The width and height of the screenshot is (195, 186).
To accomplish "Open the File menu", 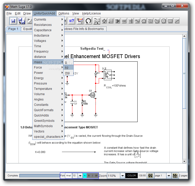I will tap(9, 13).
